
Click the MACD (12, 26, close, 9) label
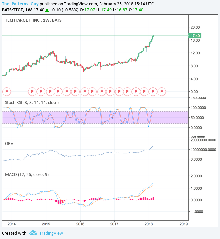click(x=27, y=175)
